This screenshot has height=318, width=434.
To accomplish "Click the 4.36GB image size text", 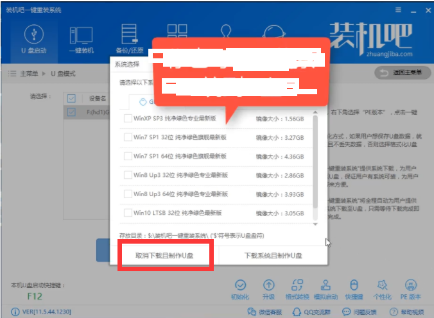I will pyautogui.click(x=295, y=156).
